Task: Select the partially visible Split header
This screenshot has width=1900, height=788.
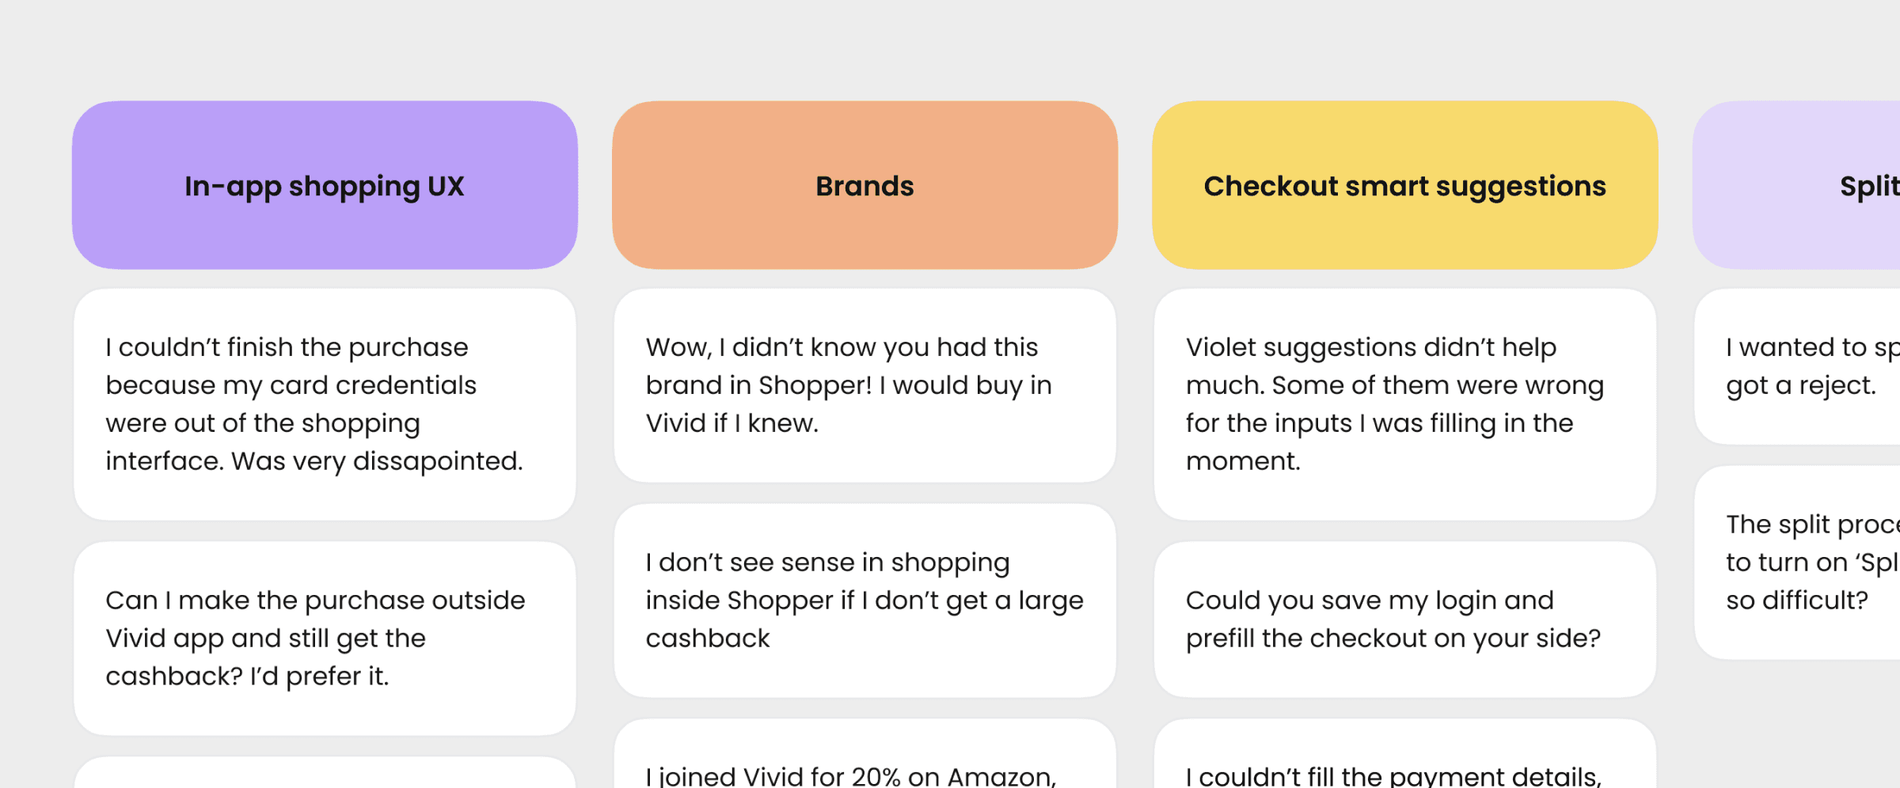Action: (1796, 185)
